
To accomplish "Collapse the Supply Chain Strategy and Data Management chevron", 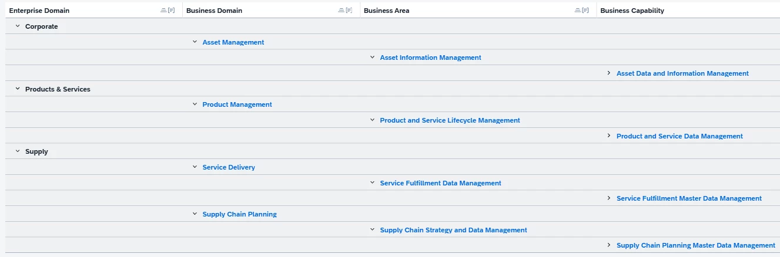I will (373, 230).
